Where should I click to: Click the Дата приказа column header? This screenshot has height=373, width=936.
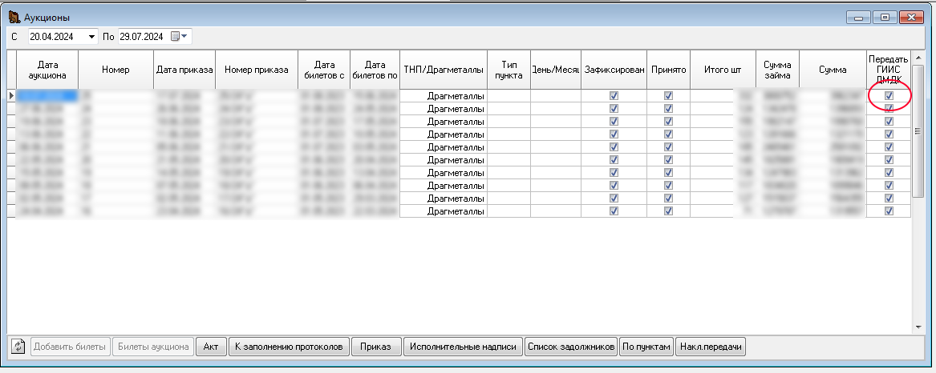point(184,70)
